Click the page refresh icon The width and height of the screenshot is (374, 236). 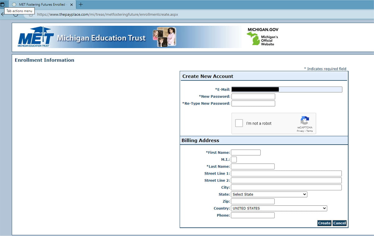point(16,14)
